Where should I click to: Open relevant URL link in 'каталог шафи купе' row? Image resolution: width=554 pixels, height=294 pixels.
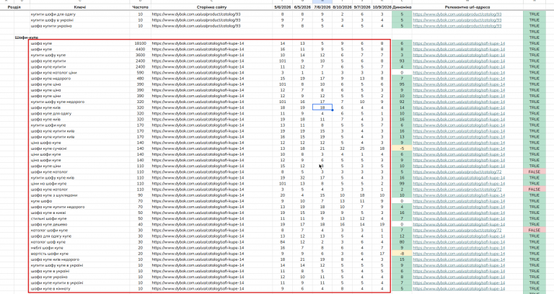457,230
